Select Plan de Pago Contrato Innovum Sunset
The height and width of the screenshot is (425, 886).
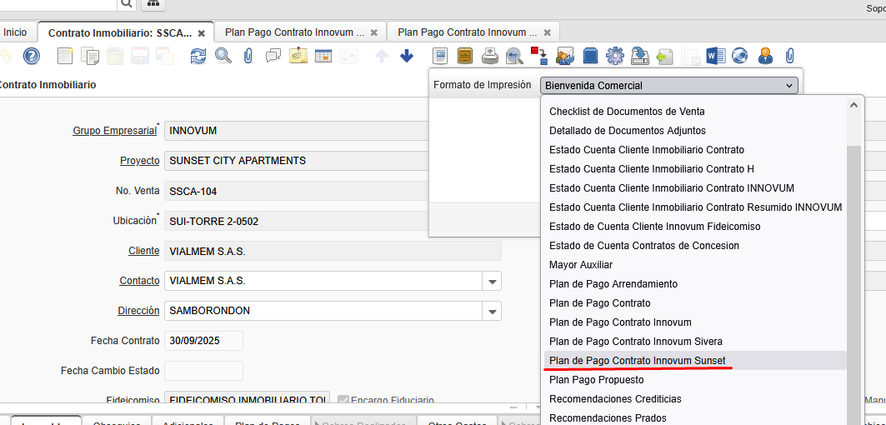638,361
